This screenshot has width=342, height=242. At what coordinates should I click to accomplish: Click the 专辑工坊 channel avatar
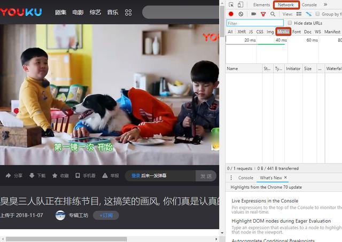(60, 215)
